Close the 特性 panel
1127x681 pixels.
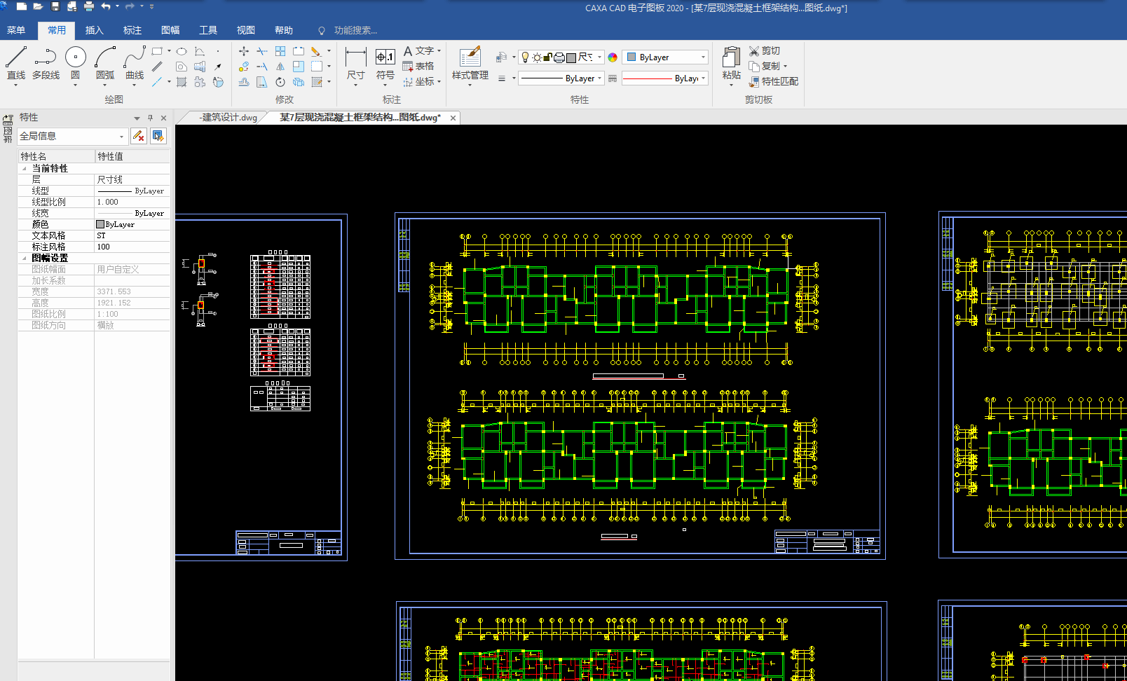point(163,118)
